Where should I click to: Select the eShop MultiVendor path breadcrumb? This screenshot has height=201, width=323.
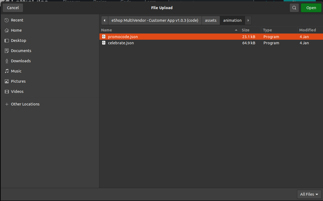point(155,20)
